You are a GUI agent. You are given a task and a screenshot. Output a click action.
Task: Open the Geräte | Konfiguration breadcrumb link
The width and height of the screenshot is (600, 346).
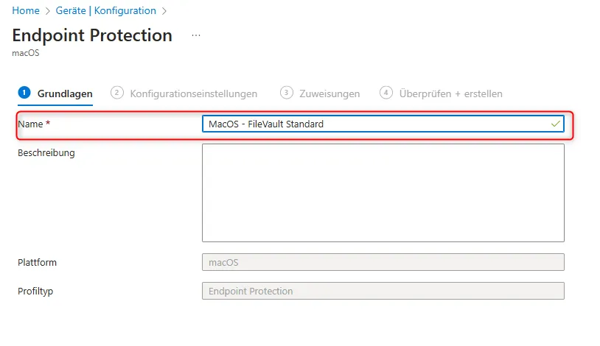tap(104, 11)
